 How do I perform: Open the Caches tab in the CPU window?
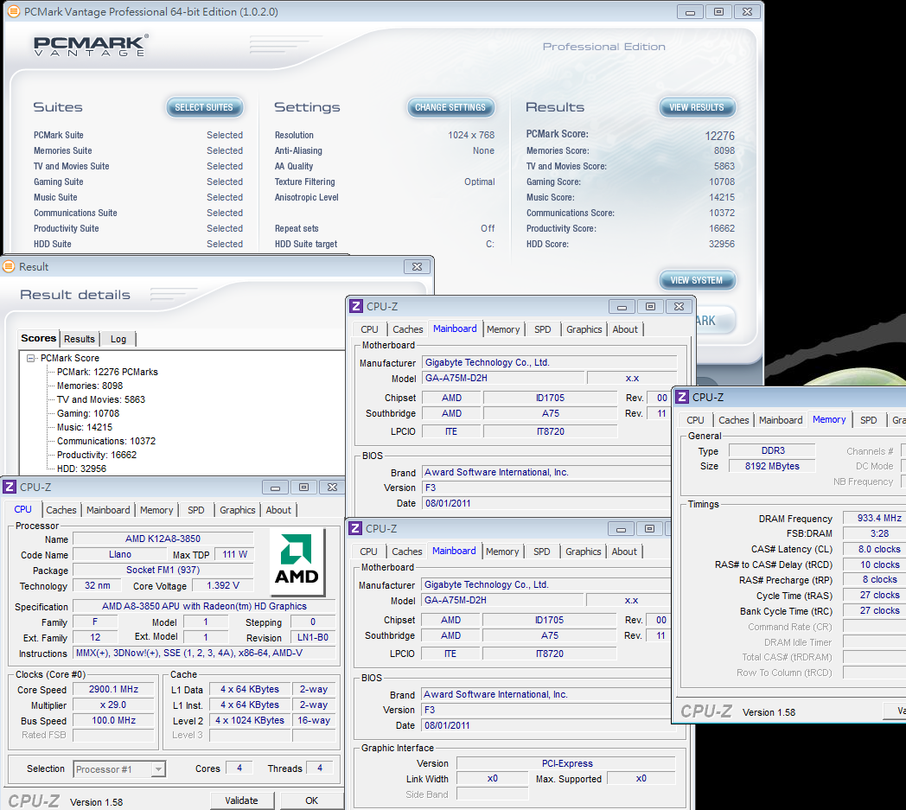(61, 510)
